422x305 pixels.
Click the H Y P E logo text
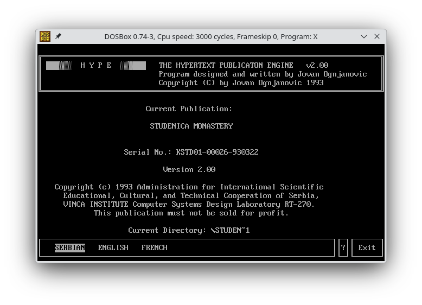(96, 65)
